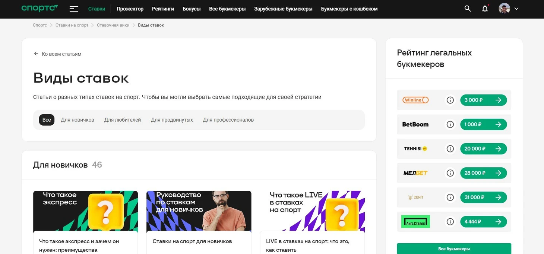Image resolution: width=544 pixels, height=254 pixels.
Task: Open the hamburger menu icon
Action: [74, 9]
